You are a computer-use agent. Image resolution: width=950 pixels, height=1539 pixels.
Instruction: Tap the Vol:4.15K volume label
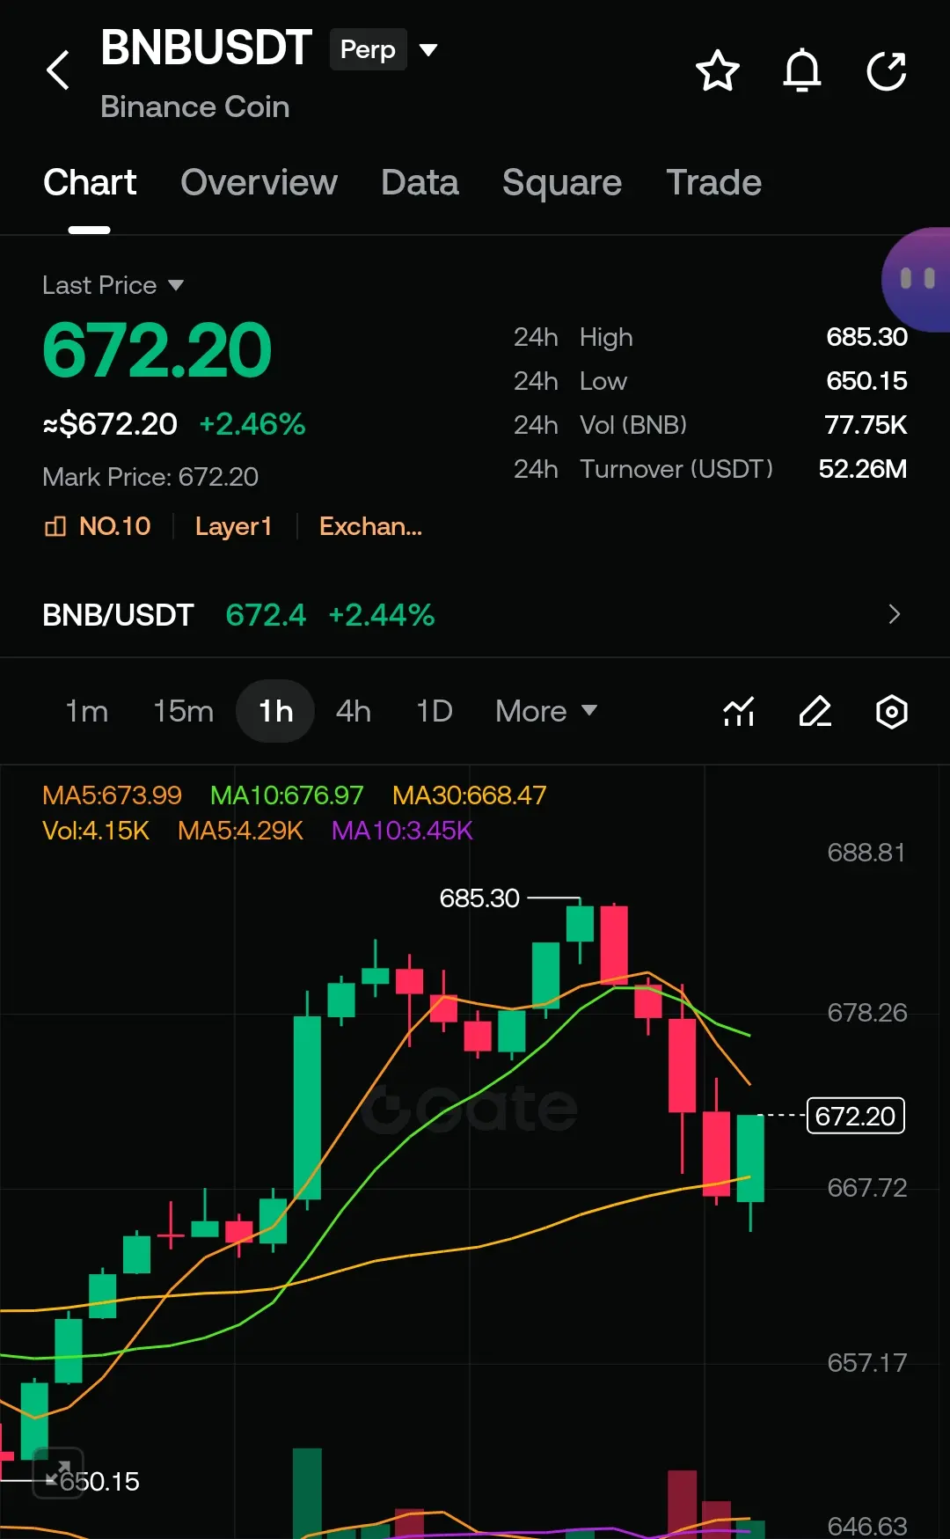96,831
